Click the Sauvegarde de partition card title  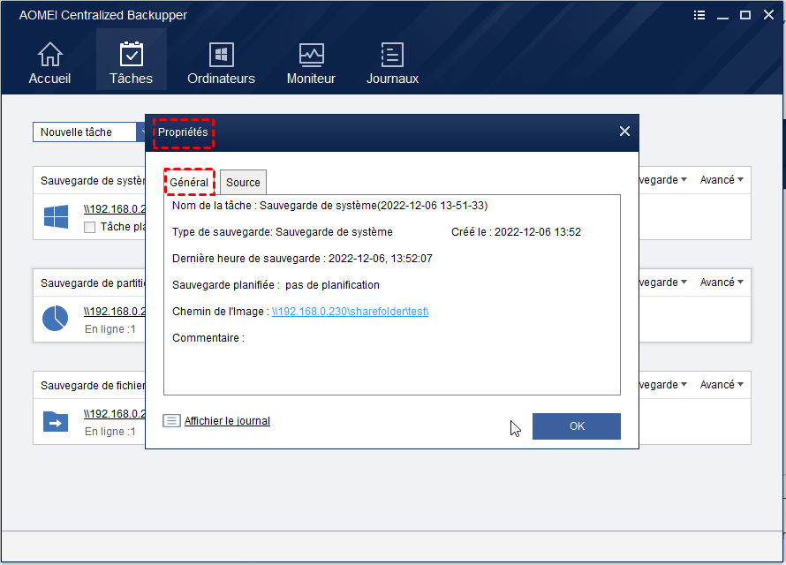tap(94, 283)
